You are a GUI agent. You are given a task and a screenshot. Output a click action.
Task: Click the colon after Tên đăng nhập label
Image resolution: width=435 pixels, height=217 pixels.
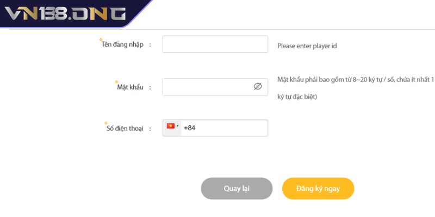(150, 45)
